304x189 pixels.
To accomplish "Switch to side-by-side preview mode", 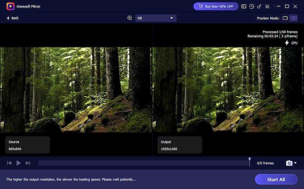I will click(x=294, y=18).
